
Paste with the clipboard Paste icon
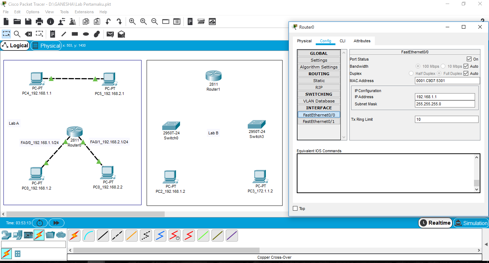point(97,21)
